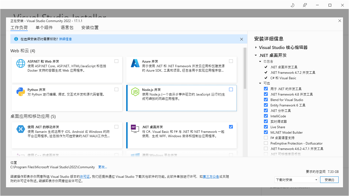This screenshot has width=349, height=196.
Task: Uncheck 实时调试器 option
Action: tap(266, 121)
